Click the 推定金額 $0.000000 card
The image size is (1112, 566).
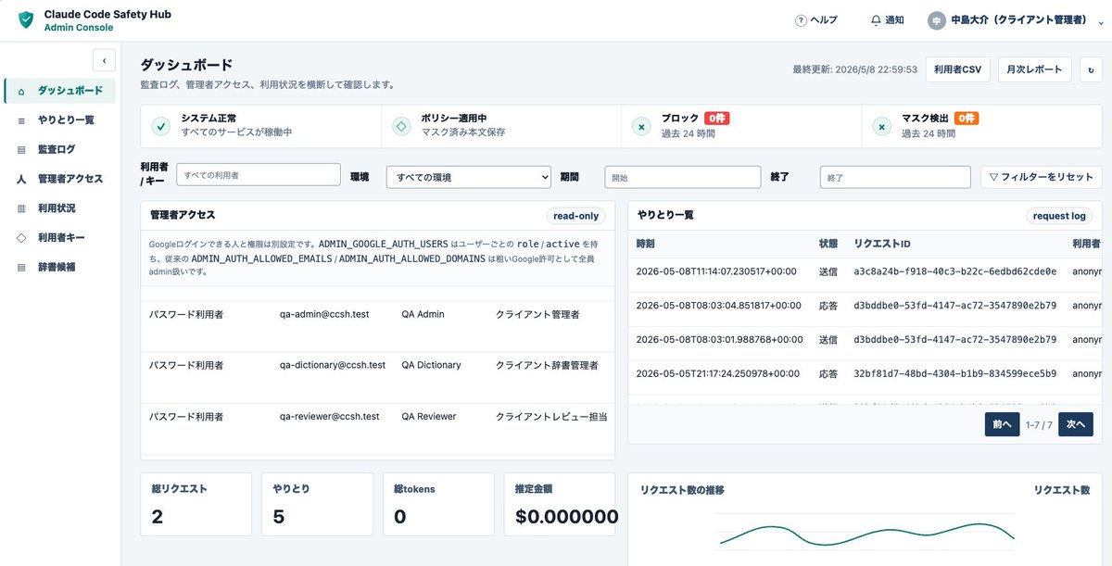pos(560,504)
